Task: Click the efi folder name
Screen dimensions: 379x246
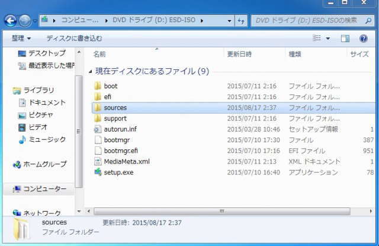Action: (108, 97)
